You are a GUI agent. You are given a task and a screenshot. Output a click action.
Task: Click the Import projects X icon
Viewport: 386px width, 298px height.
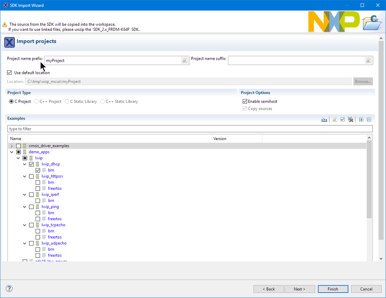9,42
